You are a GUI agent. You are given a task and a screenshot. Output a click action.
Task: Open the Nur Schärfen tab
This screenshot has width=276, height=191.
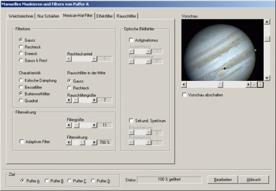click(x=48, y=16)
